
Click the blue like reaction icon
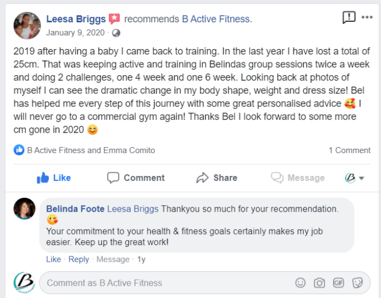pos(19,150)
